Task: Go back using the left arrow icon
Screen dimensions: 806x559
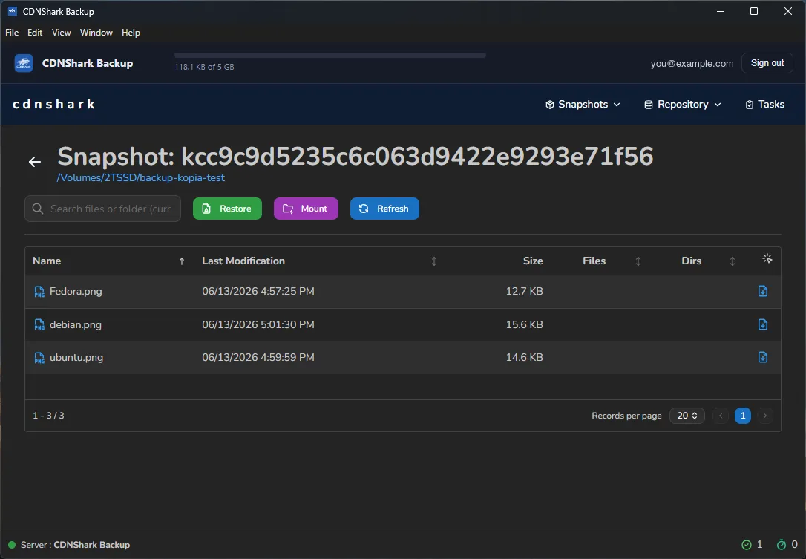Action: pyautogui.click(x=34, y=162)
